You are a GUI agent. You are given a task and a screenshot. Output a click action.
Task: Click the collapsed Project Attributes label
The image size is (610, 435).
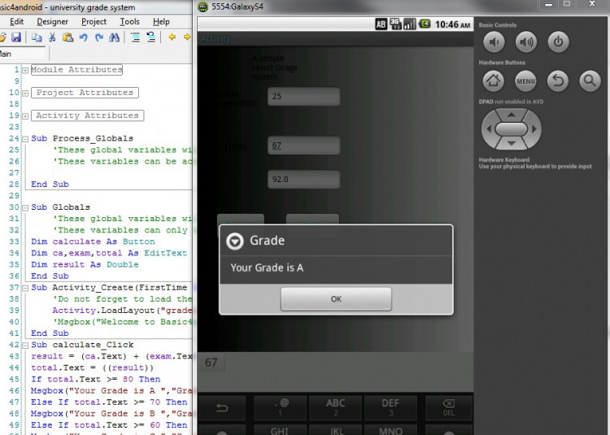(85, 93)
